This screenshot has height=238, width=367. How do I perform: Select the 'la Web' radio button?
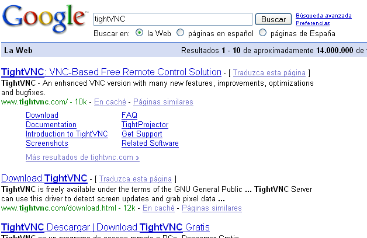139,33
